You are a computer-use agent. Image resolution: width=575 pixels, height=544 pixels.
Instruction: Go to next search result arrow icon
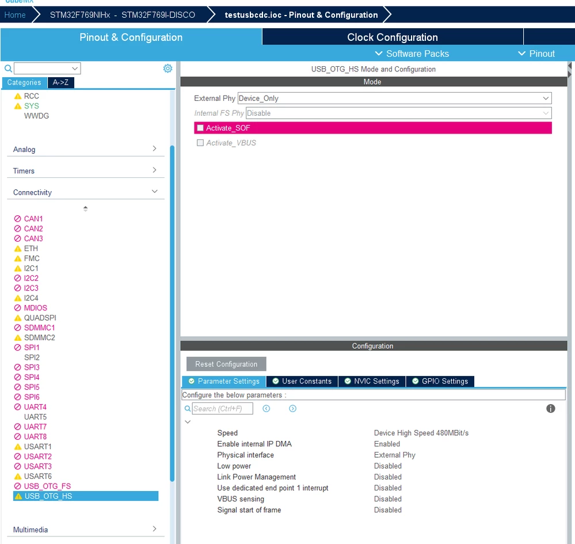(292, 408)
